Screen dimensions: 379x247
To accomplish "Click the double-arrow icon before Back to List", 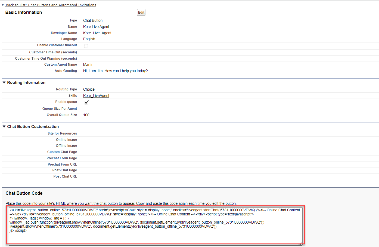I will point(3,5).
